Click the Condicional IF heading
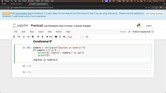This screenshot has width=166, height=93. click(43, 41)
